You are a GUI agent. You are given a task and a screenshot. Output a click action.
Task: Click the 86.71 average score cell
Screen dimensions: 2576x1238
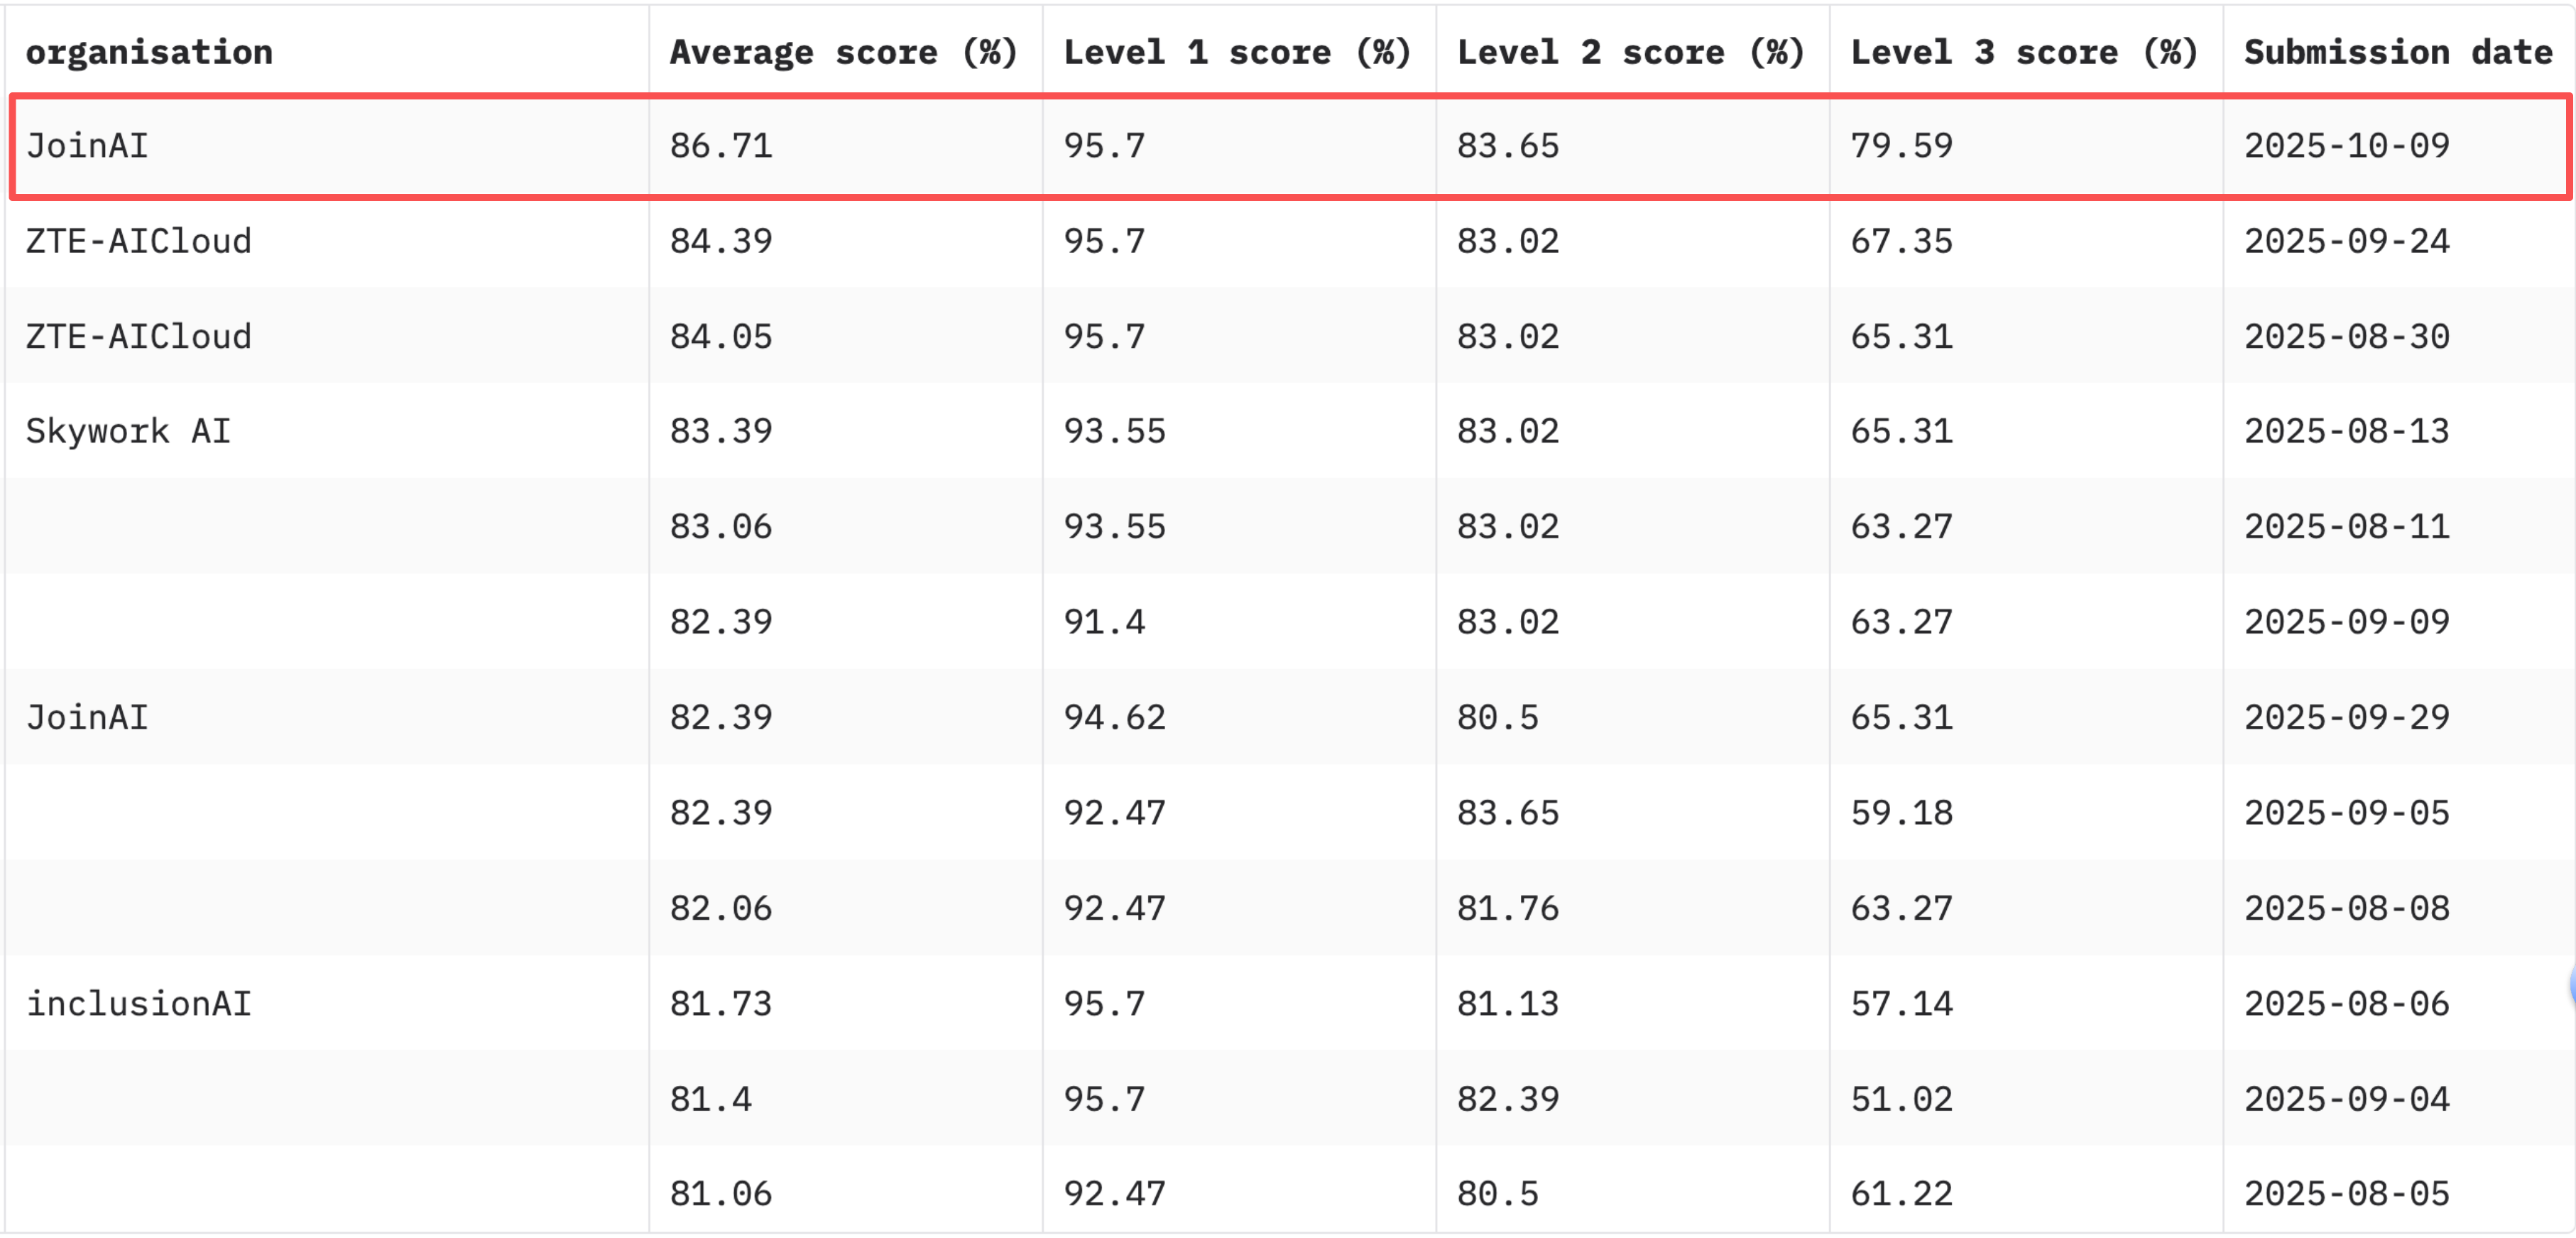pyautogui.click(x=721, y=146)
